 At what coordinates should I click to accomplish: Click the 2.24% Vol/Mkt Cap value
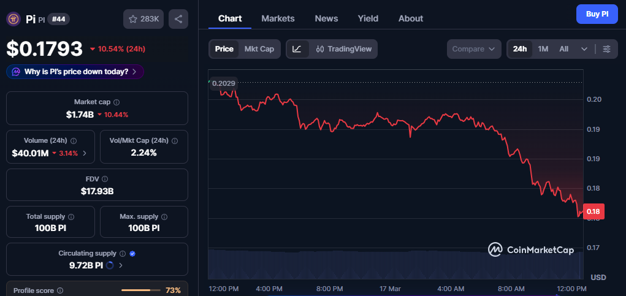tap(143, 153)
